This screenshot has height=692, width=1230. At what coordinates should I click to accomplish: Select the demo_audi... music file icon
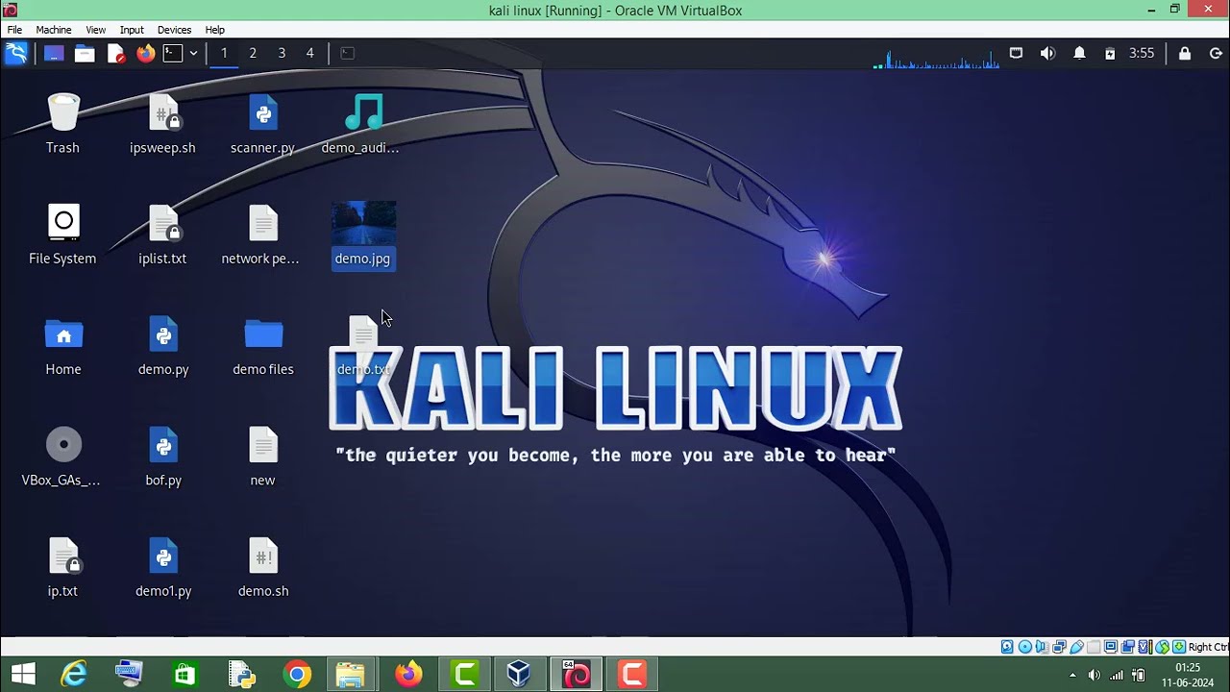[x=360, y=123]
